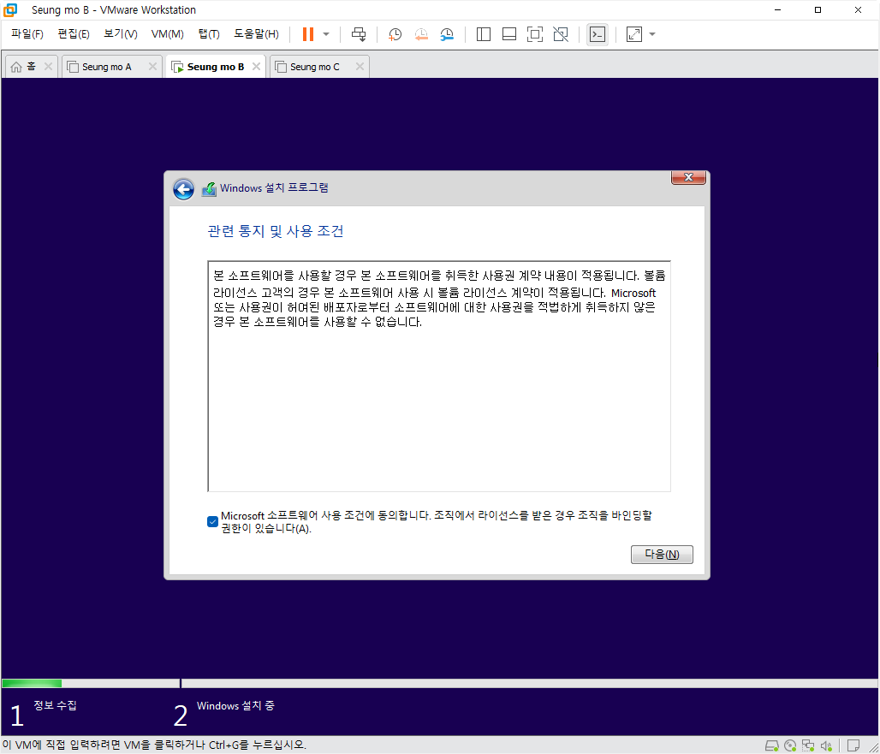Click the network adapter status icon

click(808, 745)
